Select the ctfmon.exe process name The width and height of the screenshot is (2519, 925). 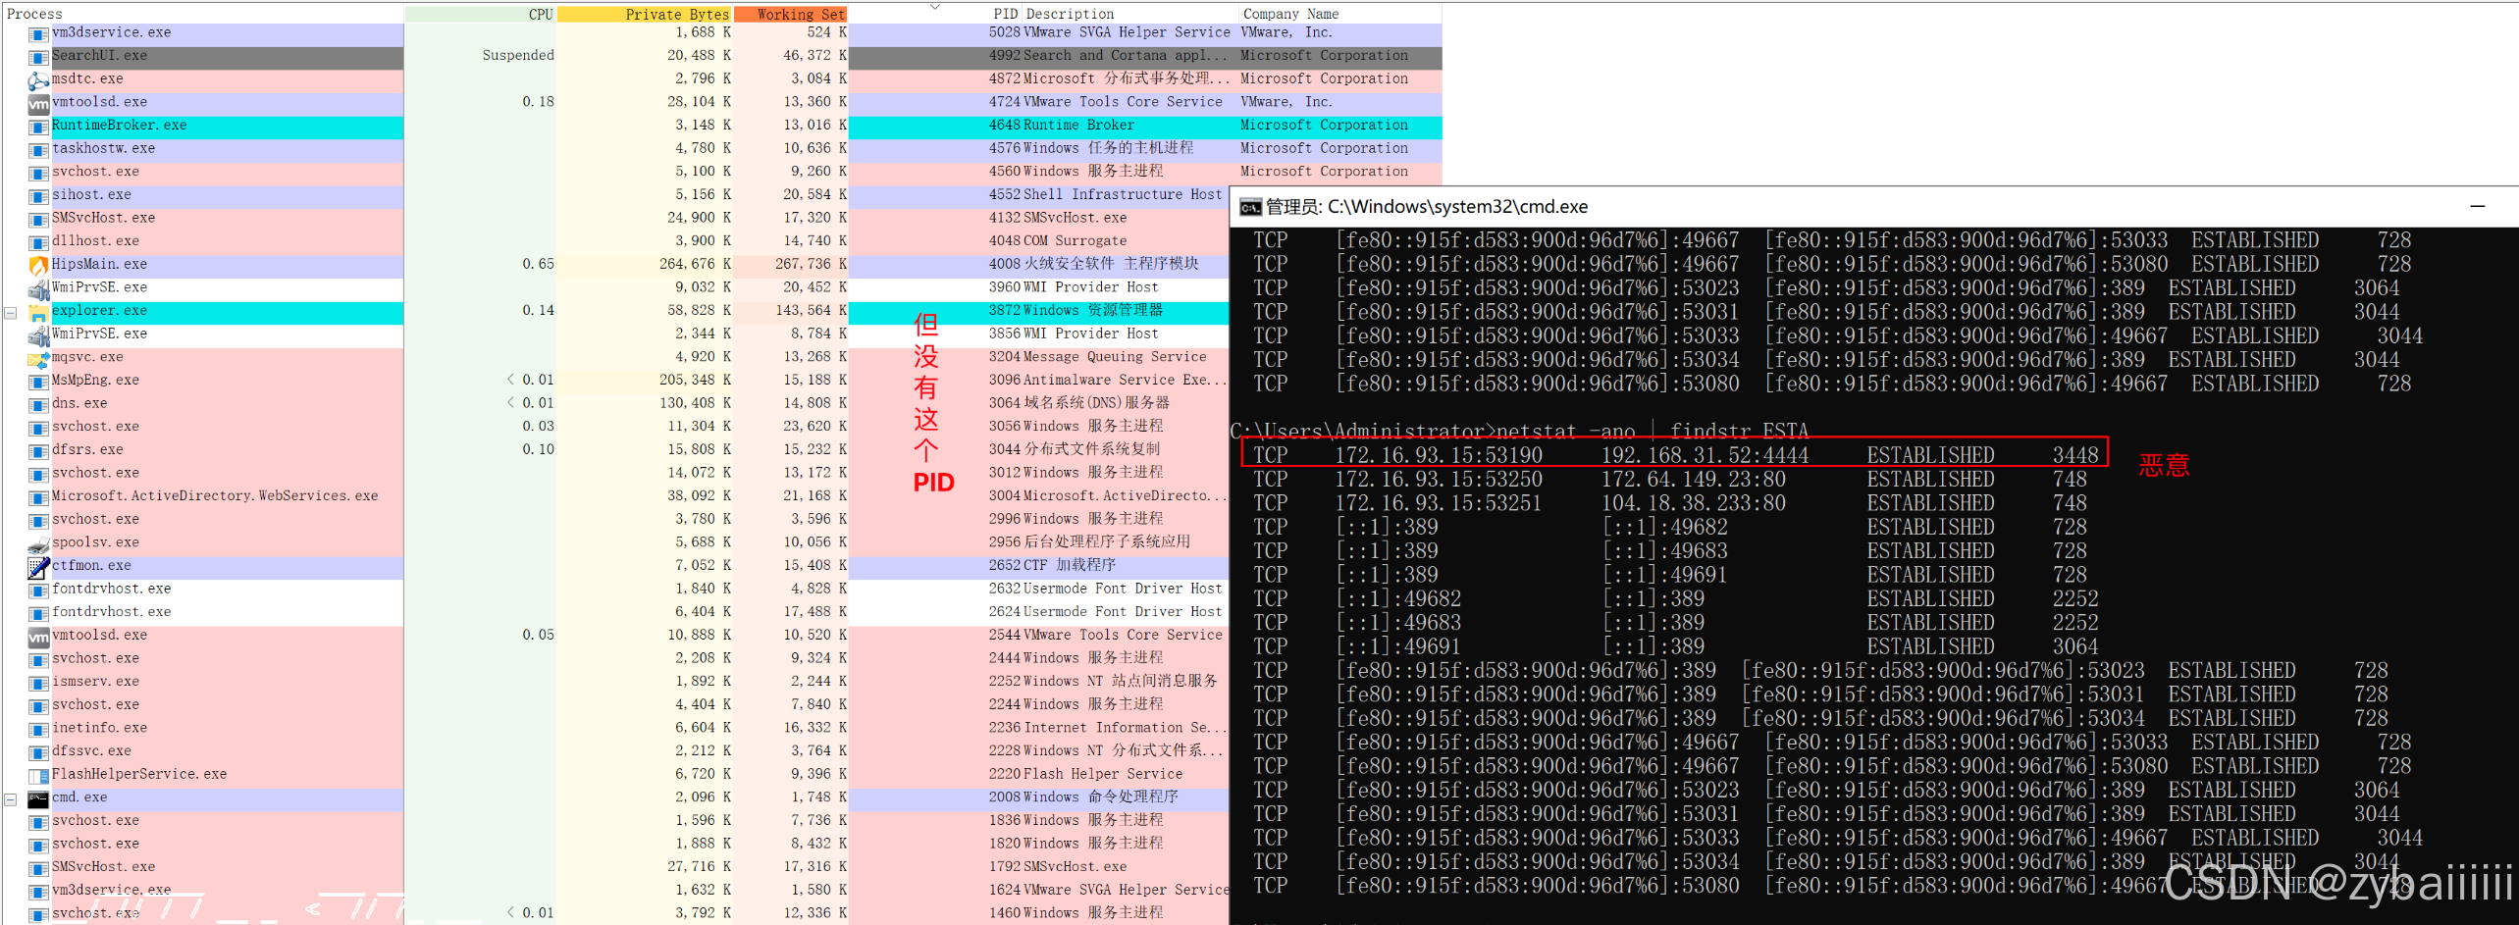pyautogui.click(x=91, y=565)
